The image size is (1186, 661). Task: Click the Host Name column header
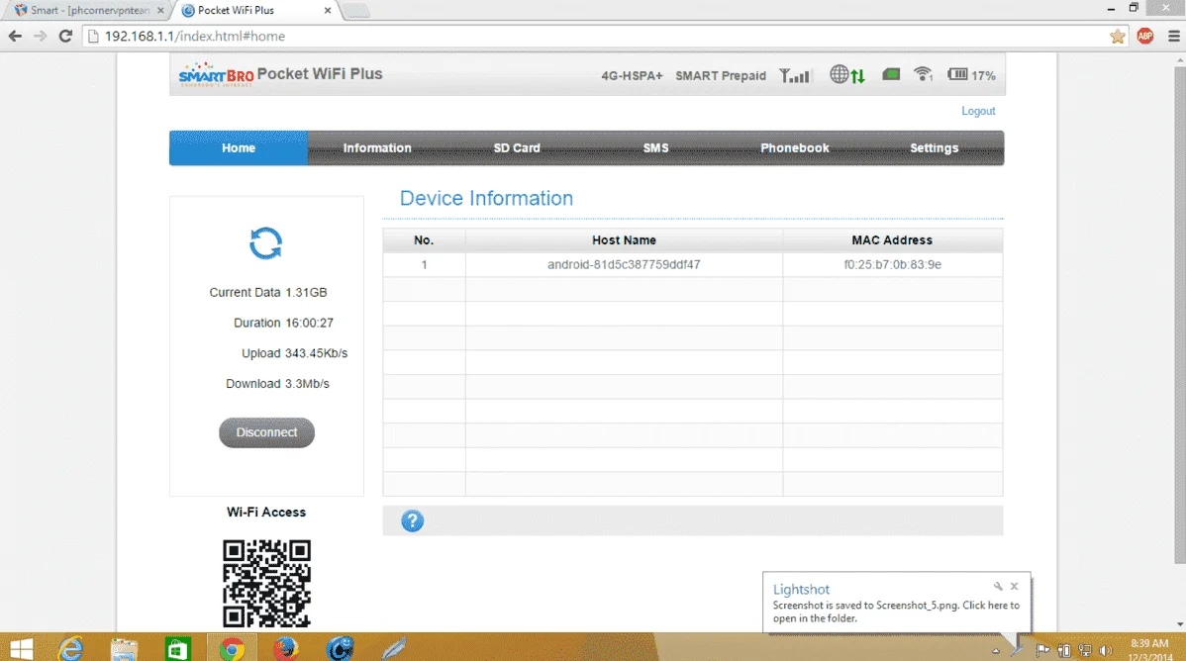624,240
